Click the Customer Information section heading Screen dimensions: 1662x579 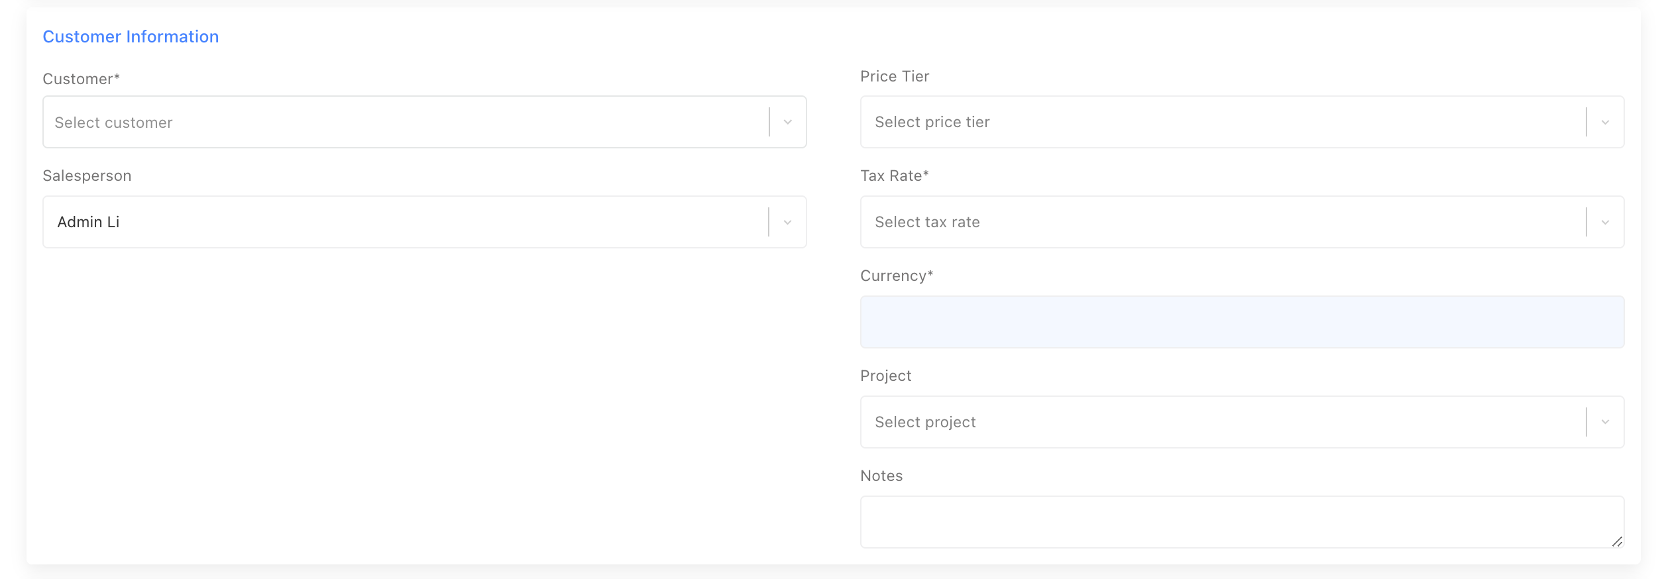pyautogui.click(x=131, y=37)
